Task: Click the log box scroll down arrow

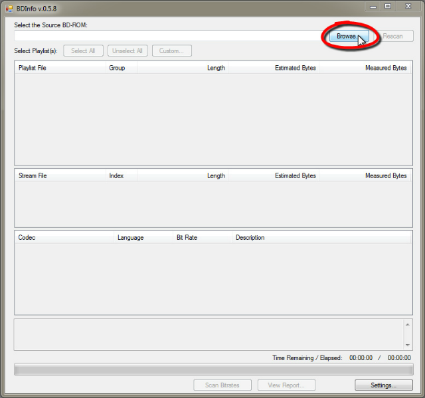Action: click(407, 345)
